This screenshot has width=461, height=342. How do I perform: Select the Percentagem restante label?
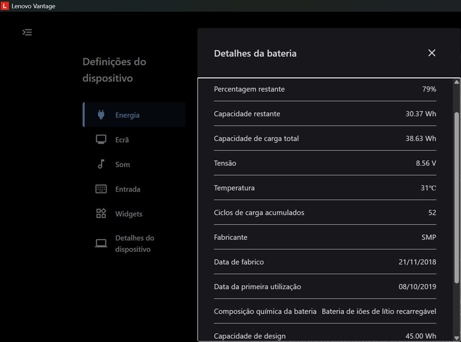250,89
